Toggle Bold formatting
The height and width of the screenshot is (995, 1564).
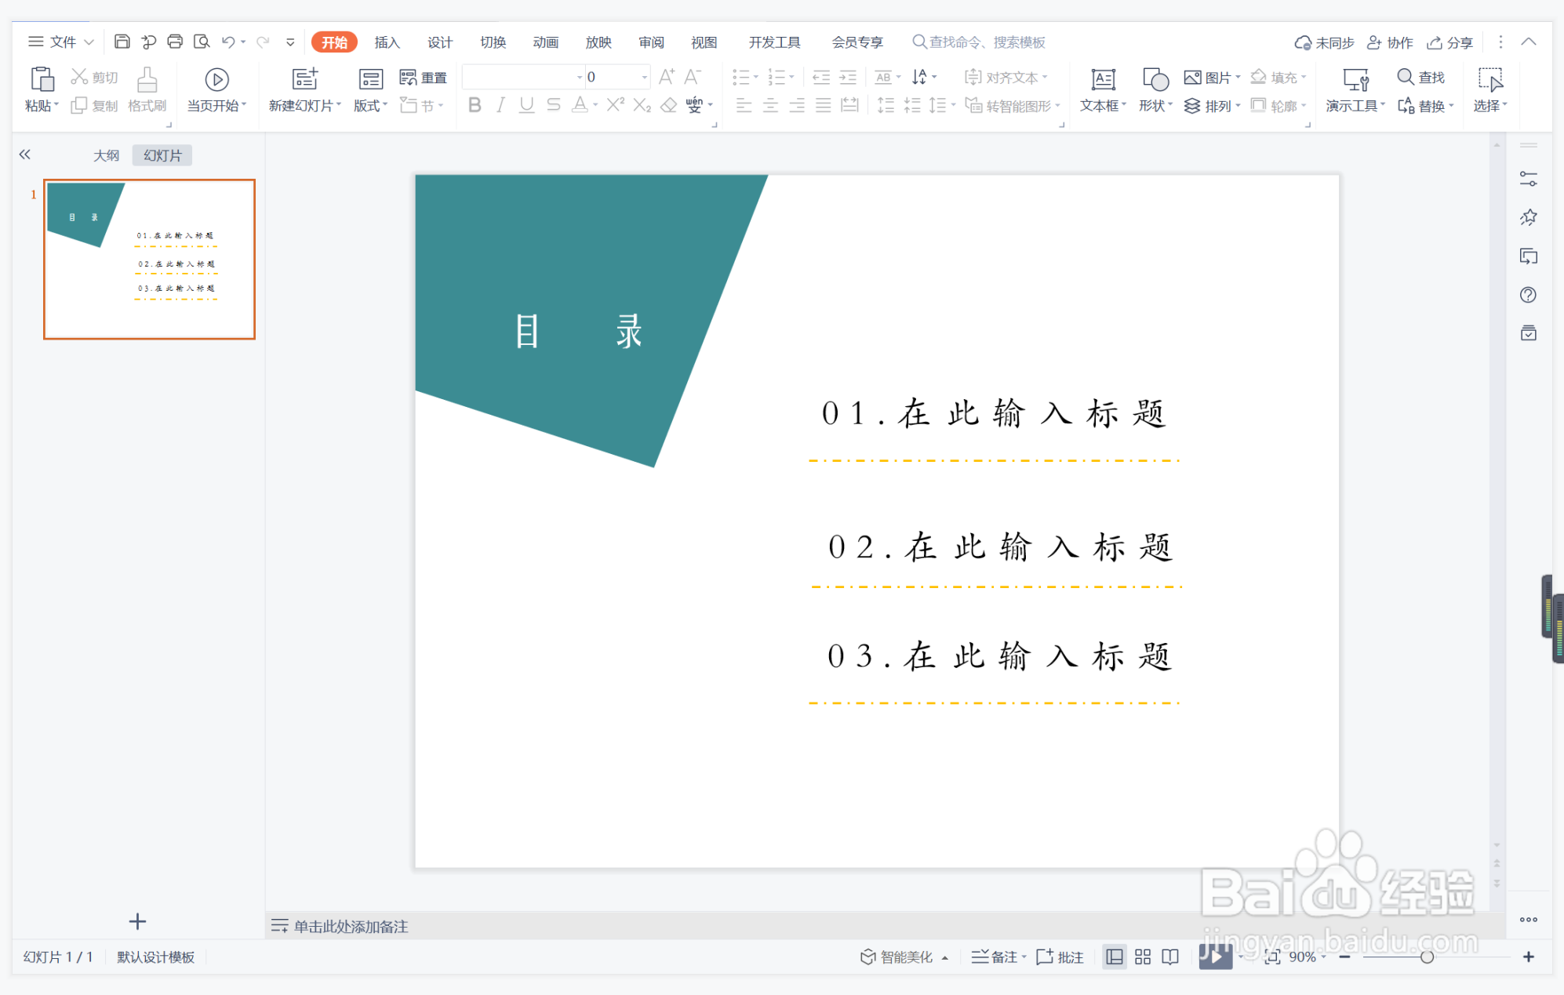point(475,105)
